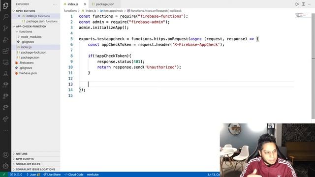Click Juan account in status bar

click(x=33, y=175)
